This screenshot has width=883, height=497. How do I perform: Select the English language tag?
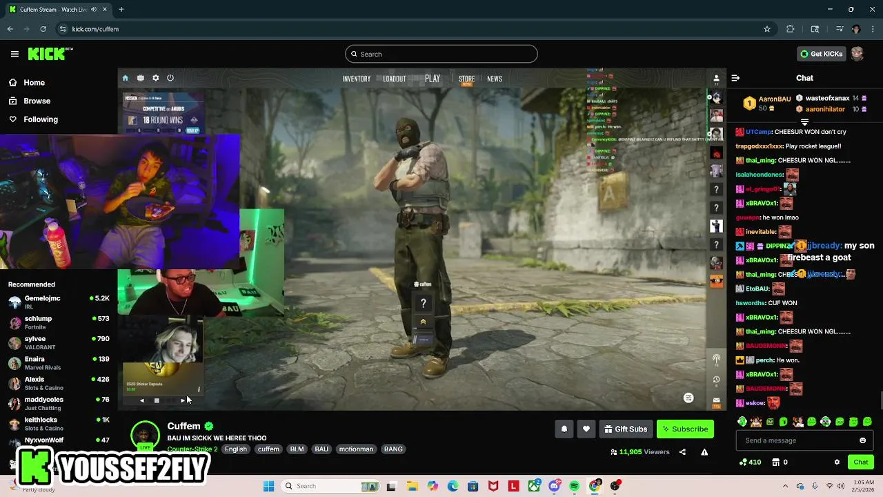(x=236, y=449)
